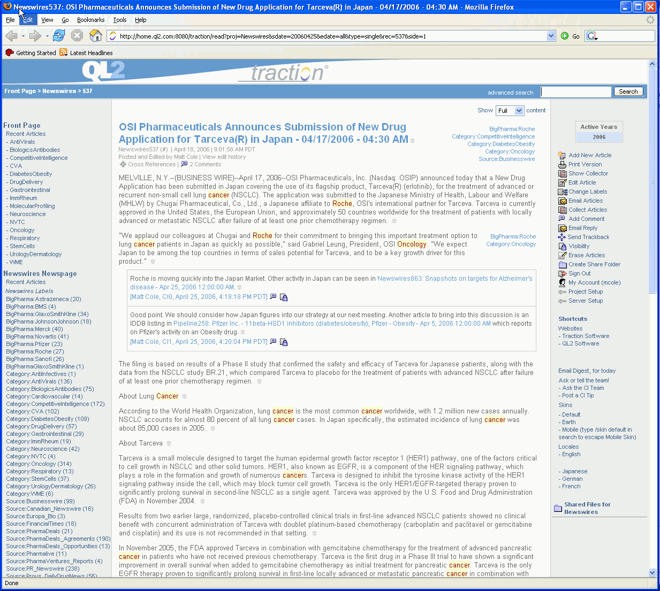Click the View edit history link
Viewport: 660px width, 591px height.
224,157
